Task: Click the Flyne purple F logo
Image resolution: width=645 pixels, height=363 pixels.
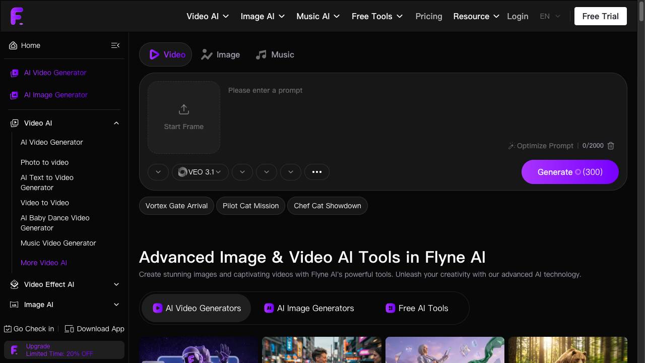Action: [x=17, y=16]
